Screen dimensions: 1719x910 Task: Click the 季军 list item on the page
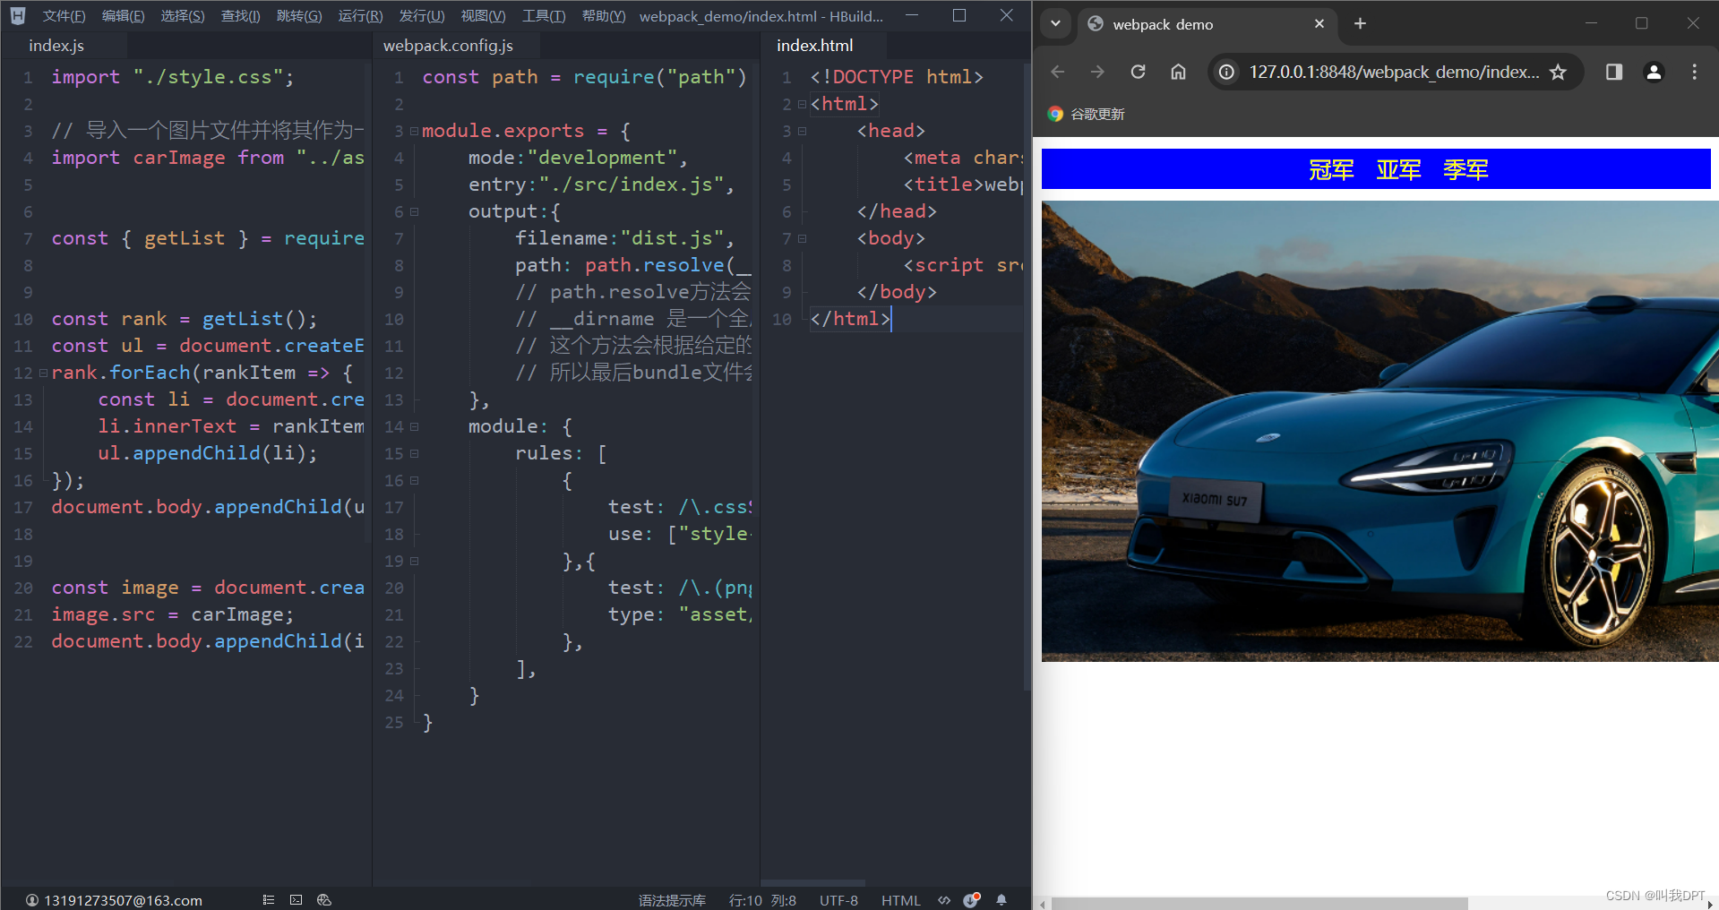pyautogui.click(x=1465, y=169)
